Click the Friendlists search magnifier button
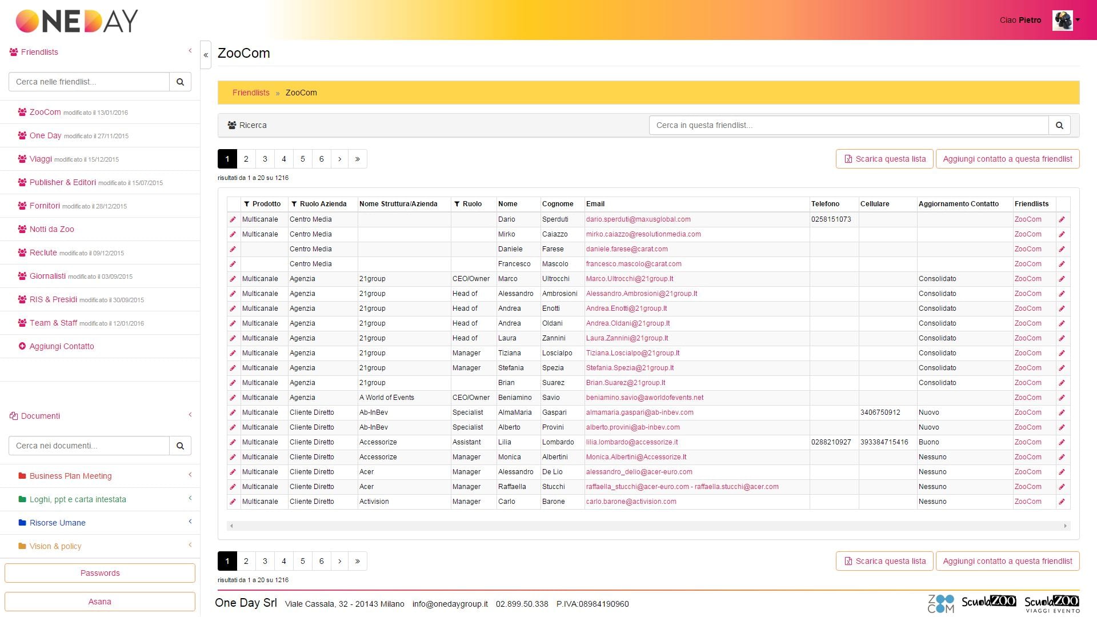This screenshot has width=1097, height=617. coord(180,82)
